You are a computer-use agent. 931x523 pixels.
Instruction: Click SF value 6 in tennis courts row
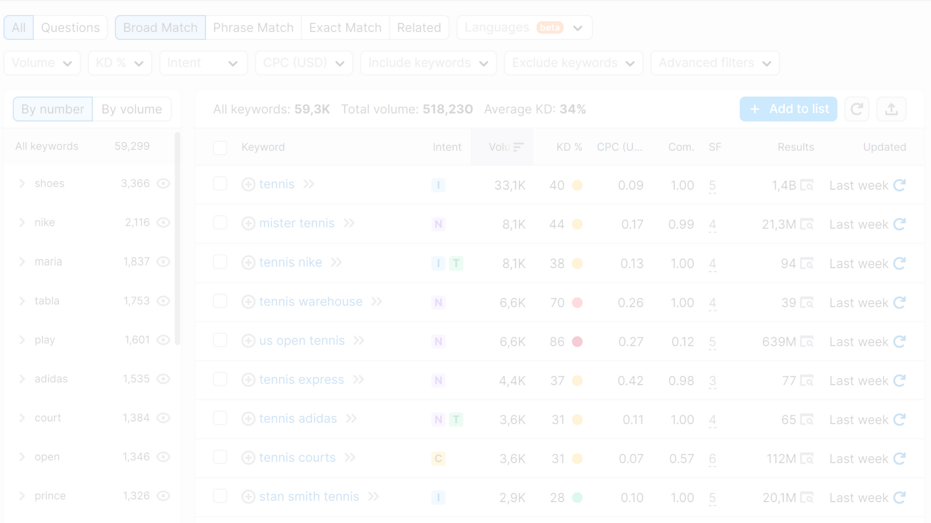[712, 459]
